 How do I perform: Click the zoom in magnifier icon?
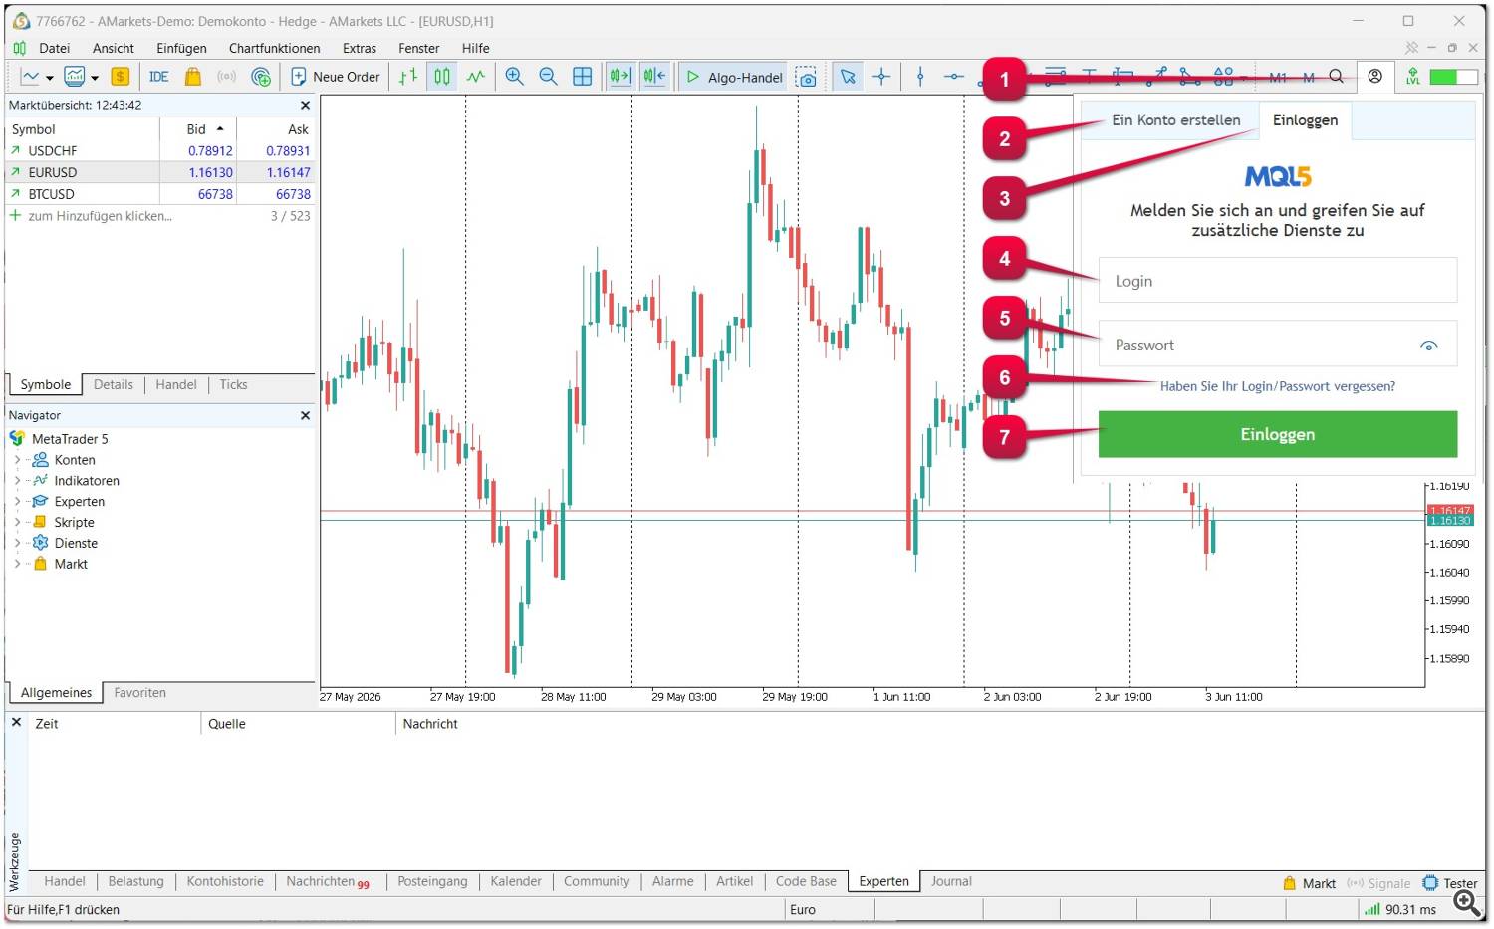pos(514,77)
